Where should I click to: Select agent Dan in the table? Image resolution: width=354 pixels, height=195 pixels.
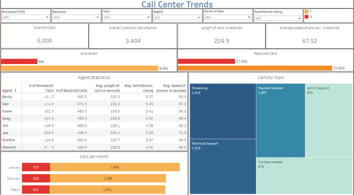pyautogui.click(x=6, y=104)
